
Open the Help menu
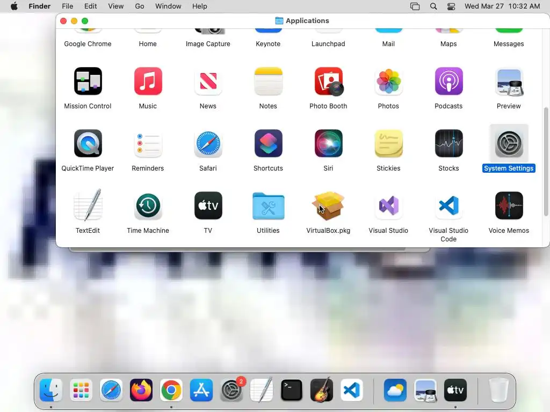point(200,6)
